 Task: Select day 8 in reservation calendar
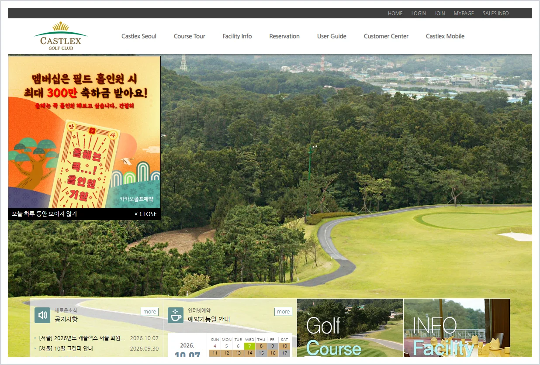coord(261,346)
